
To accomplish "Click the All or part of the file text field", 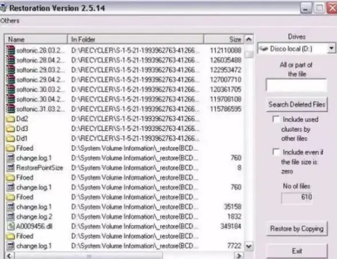I will pos(296,85).
